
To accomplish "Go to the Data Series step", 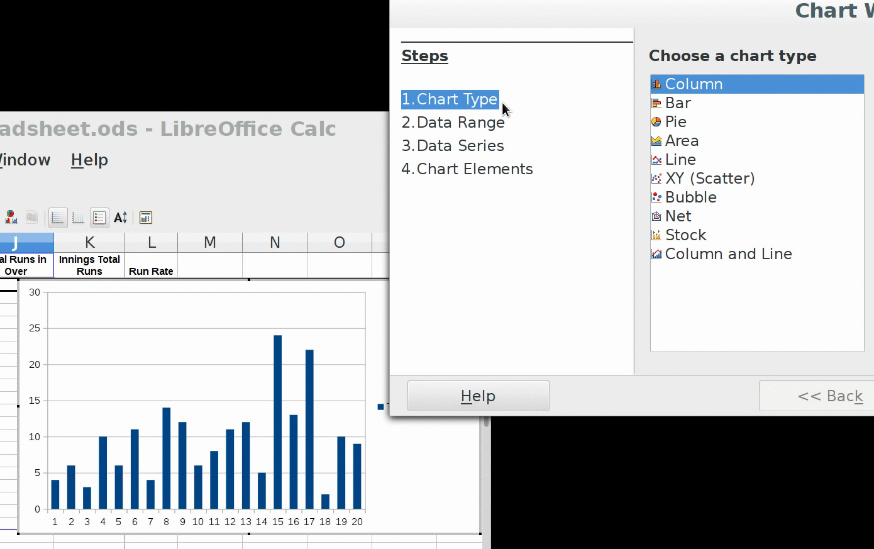I will (x=453, y=146).
